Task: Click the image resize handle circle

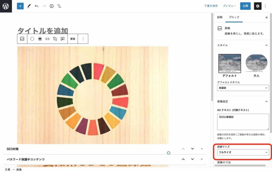Action: point(168,153)
